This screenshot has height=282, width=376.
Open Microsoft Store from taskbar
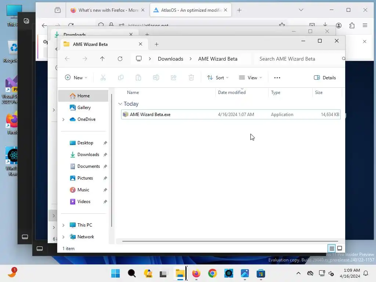[261, 273]
